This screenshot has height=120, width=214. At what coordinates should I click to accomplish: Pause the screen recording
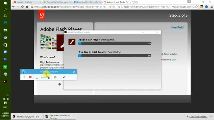pos(24,77)
